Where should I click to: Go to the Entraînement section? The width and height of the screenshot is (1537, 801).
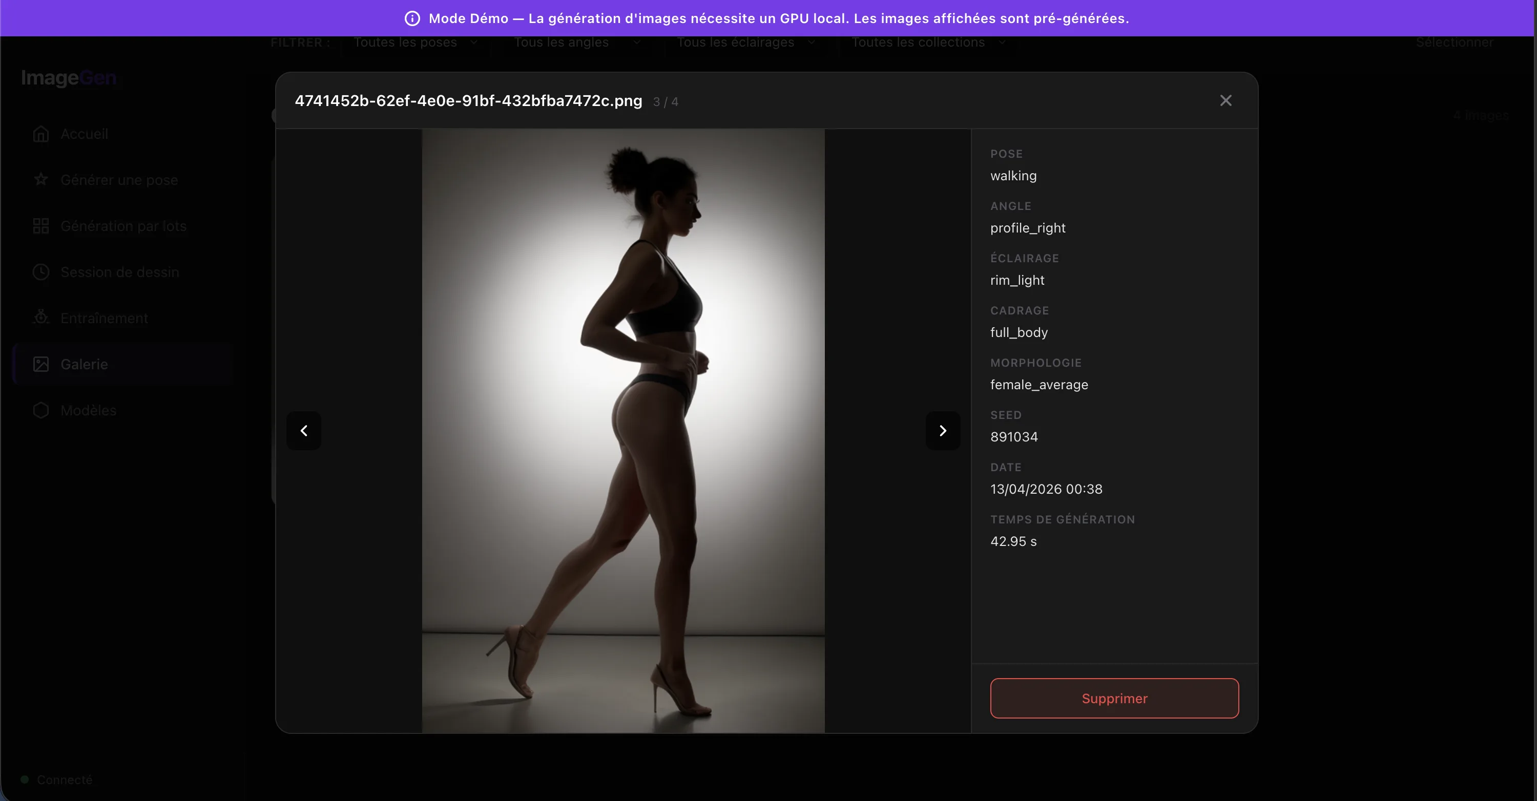123,318
